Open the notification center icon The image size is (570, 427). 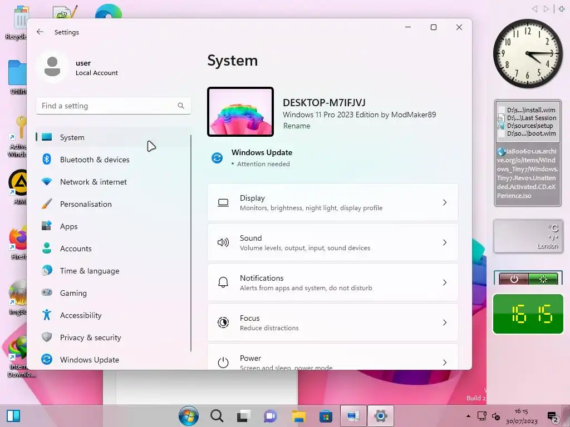click(x=553, y=417)
